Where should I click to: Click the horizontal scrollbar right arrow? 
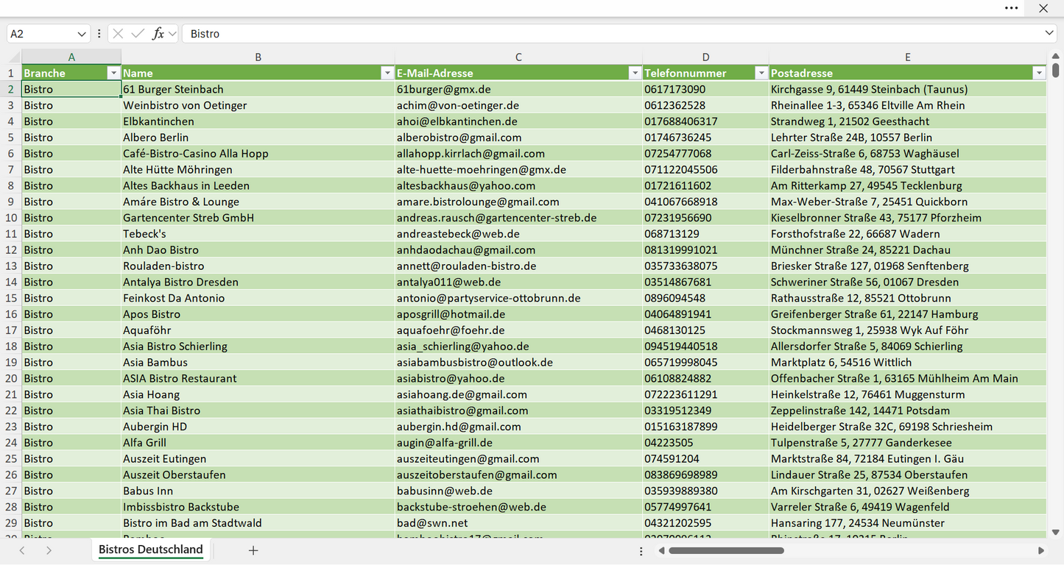pyautogui.click(x=1041, y=550)
